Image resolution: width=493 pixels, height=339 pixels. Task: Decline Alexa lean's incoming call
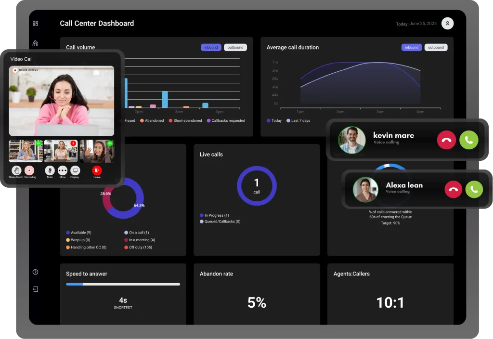tap(453, 189)
